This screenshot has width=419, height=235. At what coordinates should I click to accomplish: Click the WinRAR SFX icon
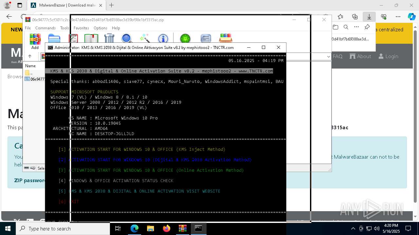pyautogui.click(x=226, y=39)
